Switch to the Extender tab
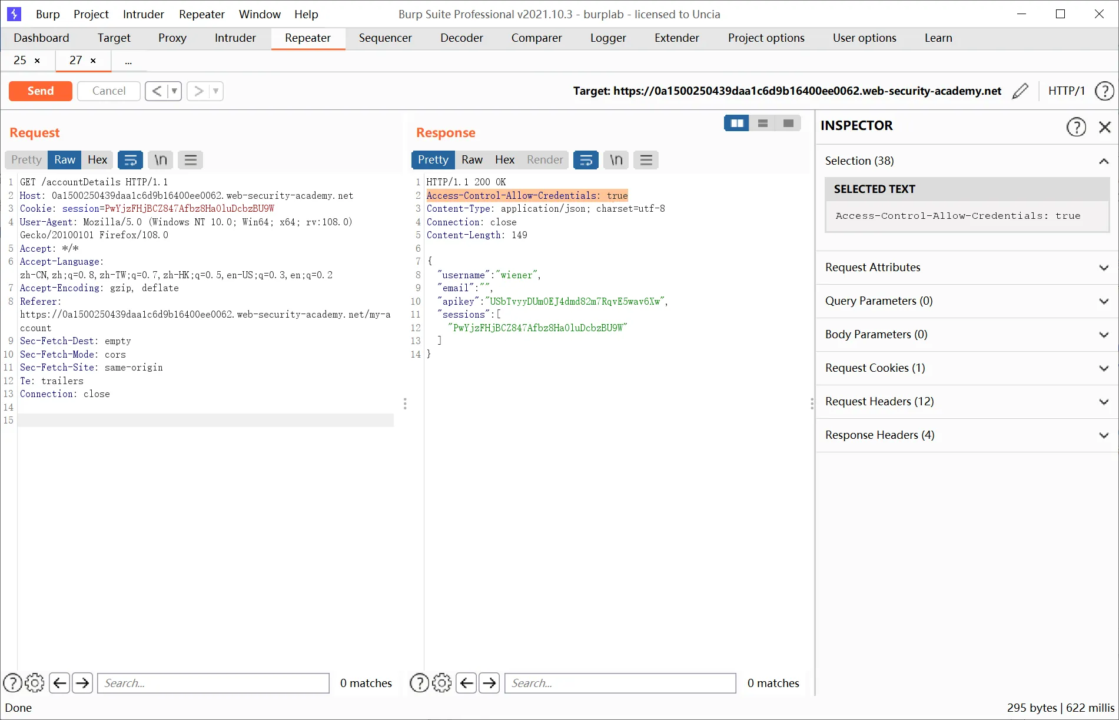The height and width of the screenshot is (720, 1119). pos(677,38)
